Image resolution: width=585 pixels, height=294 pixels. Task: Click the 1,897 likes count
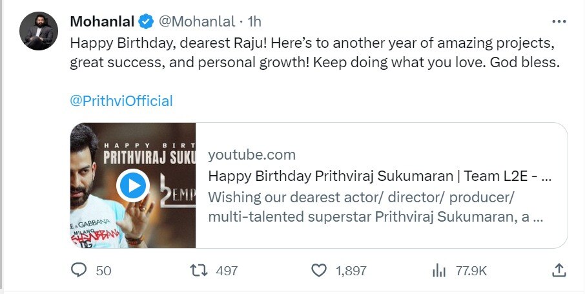[351, 271]
